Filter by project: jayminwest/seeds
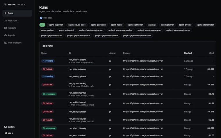This screenshot has width=221, height=138. pyautogui.click(x=107, y=35)
